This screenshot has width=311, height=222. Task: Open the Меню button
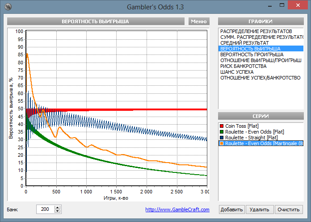tap(198, 21)
